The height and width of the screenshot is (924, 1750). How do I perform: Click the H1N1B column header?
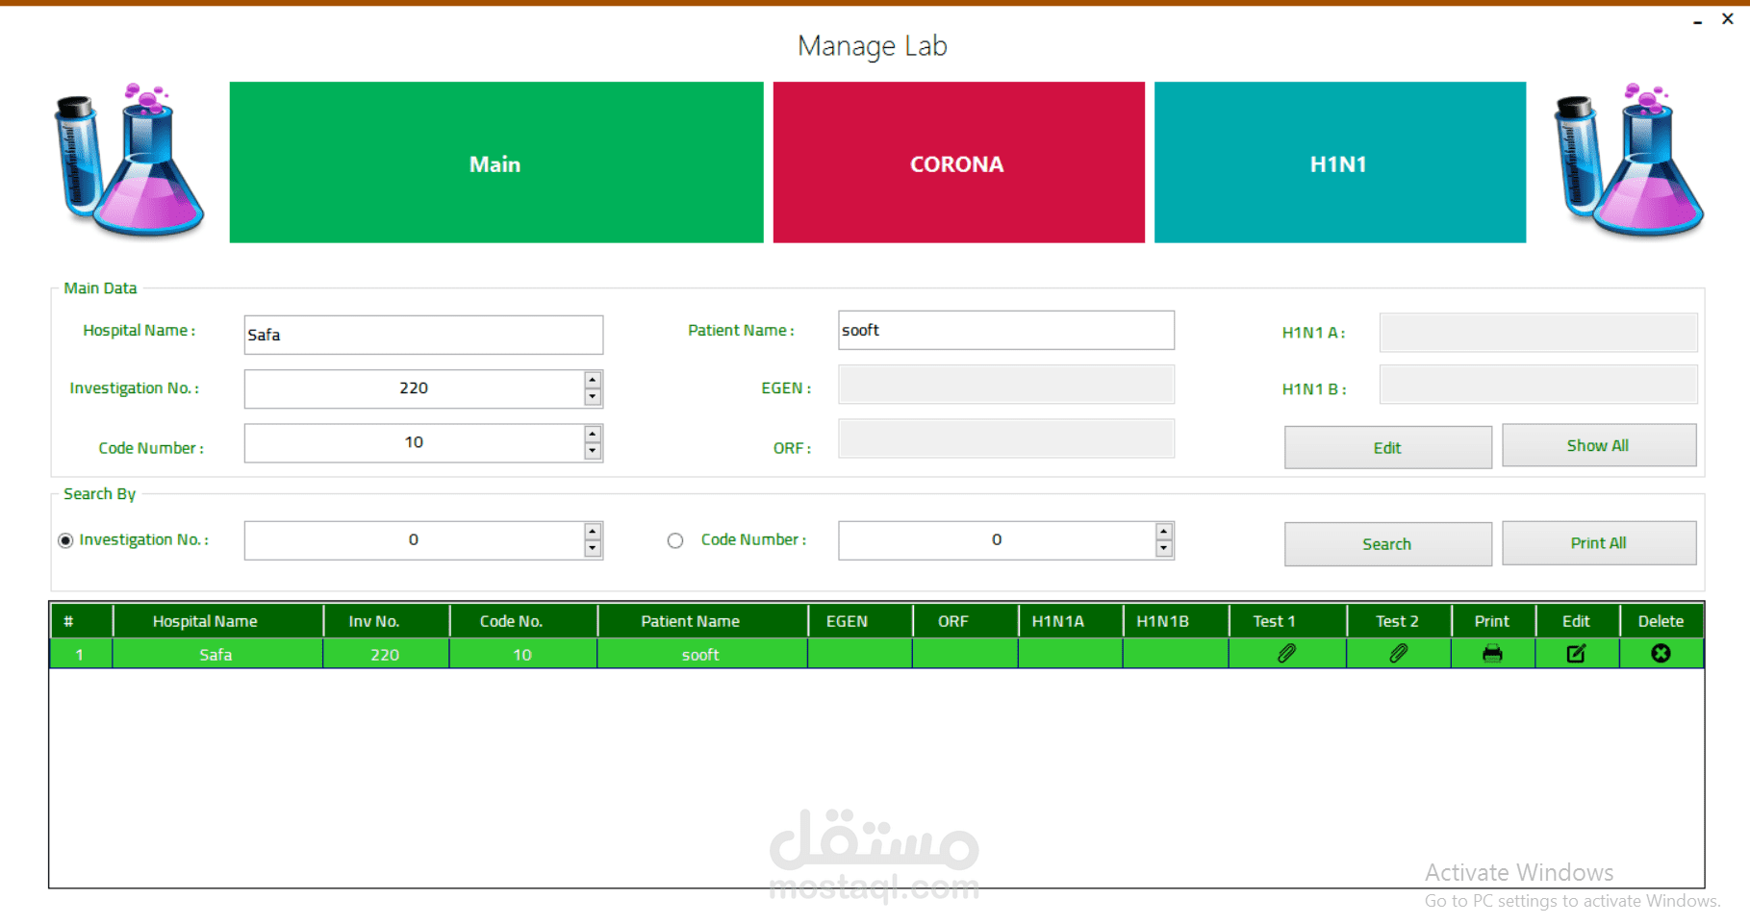[1175, 621]
